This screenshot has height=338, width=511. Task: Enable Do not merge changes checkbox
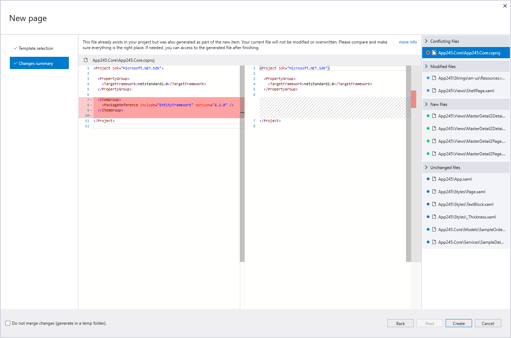click(x=7, y=323)
